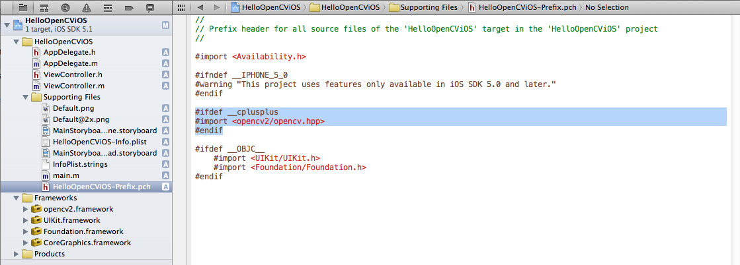Open ViewController.h file
The height and width of the screenshot is (265, 740).
72,74
